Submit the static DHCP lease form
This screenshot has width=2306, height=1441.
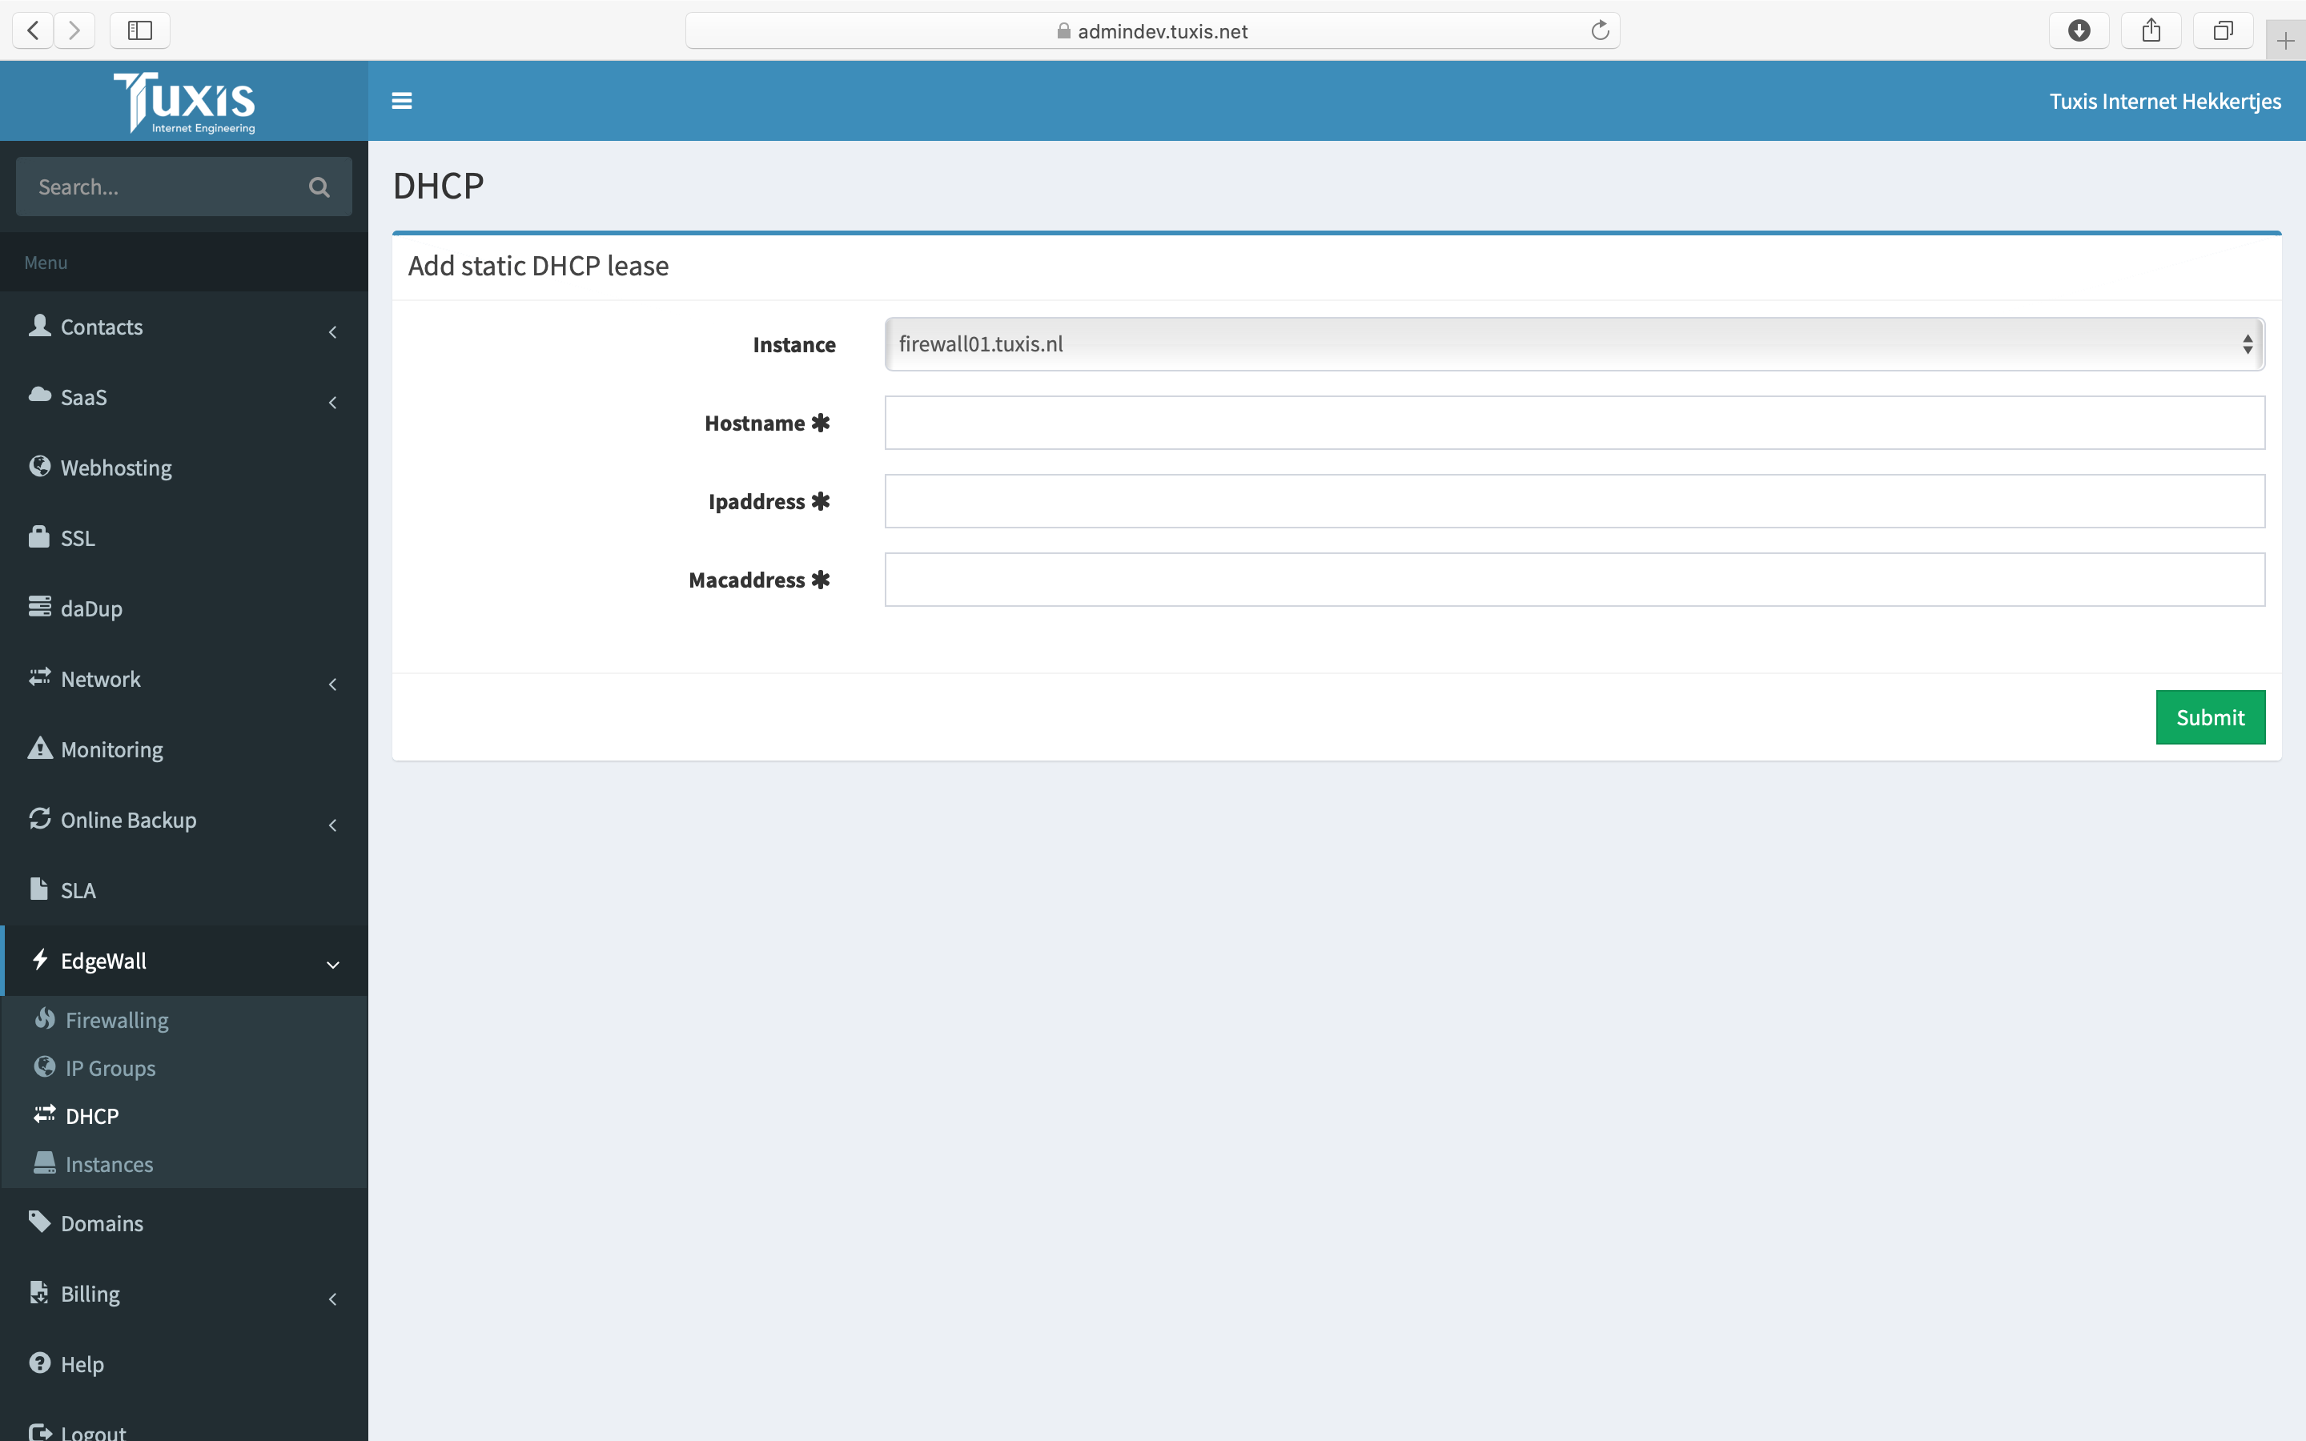[x=2208, y=717]
